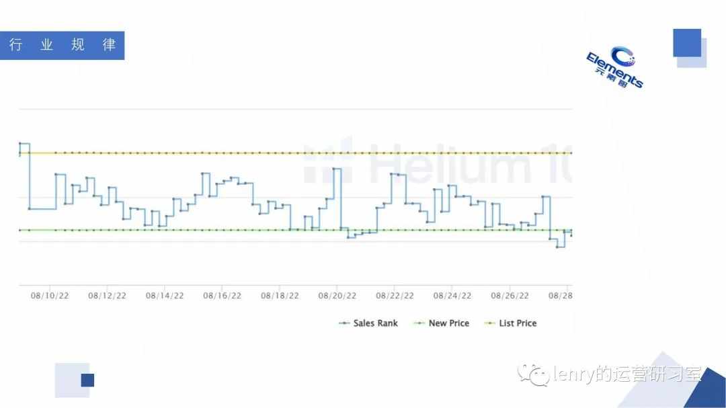726x408 pixels.
Task: Click the 08/24/22 axis date label
Action: (452, 296)
